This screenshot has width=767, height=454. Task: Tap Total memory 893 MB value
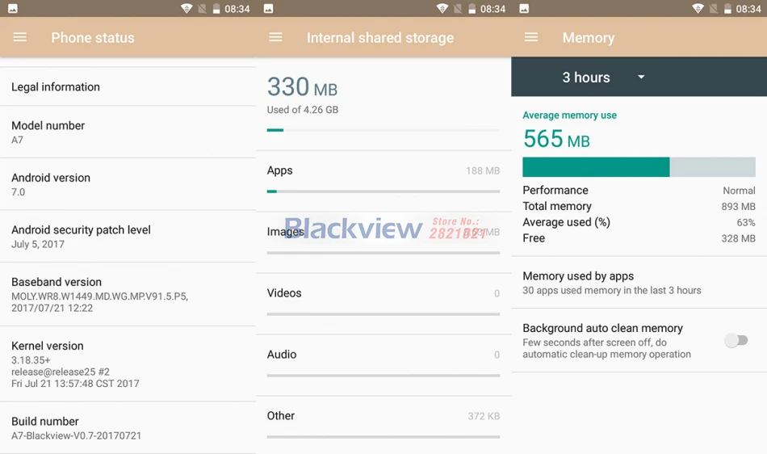click(738, 207)
